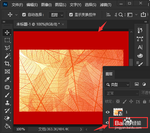Open the 选择(S) menu
Image resolution: width=150 pixels, height=133 pixels.
click(x=90, y=5)
